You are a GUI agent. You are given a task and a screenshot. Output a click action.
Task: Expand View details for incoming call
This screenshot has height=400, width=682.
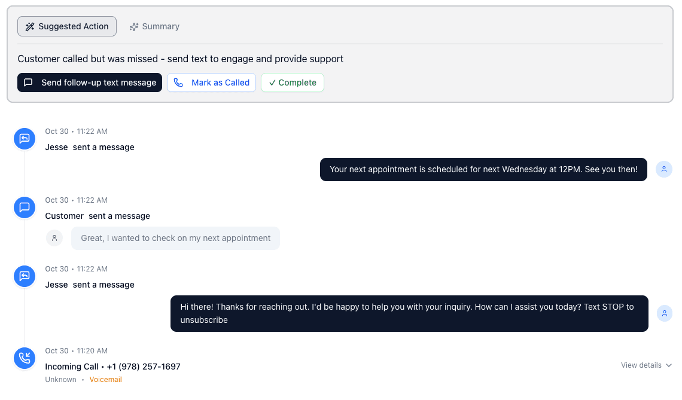coord(646,365)
